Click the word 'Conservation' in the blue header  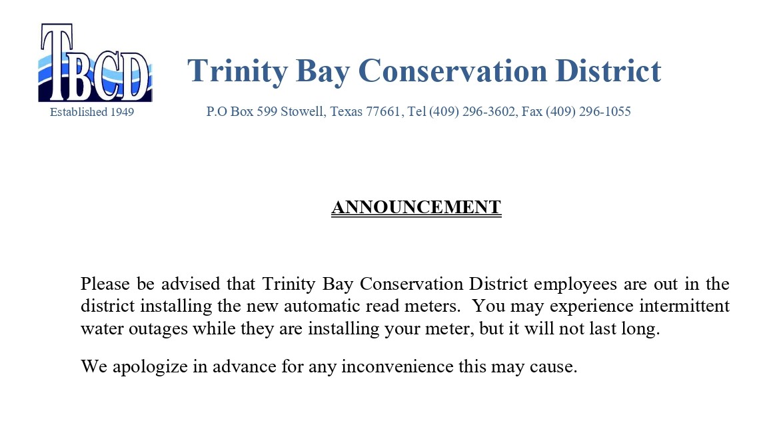(452, 71)
